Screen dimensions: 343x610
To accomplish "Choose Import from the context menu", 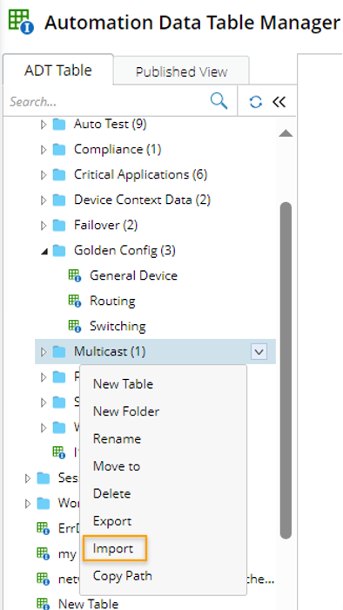I will point(113,548).
